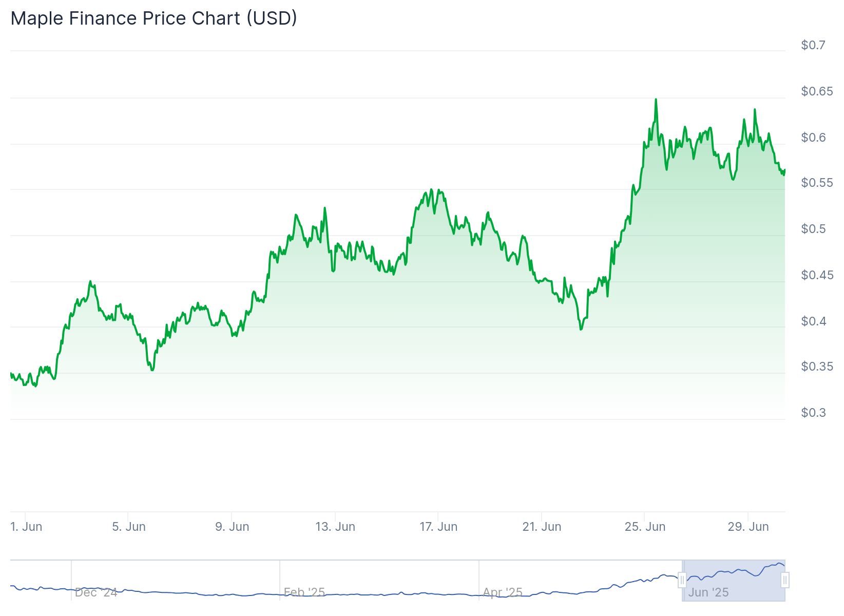Click the $0.5 price axis label
The height and width of the screenshot is (616, 844).
(x=813, y=229)
